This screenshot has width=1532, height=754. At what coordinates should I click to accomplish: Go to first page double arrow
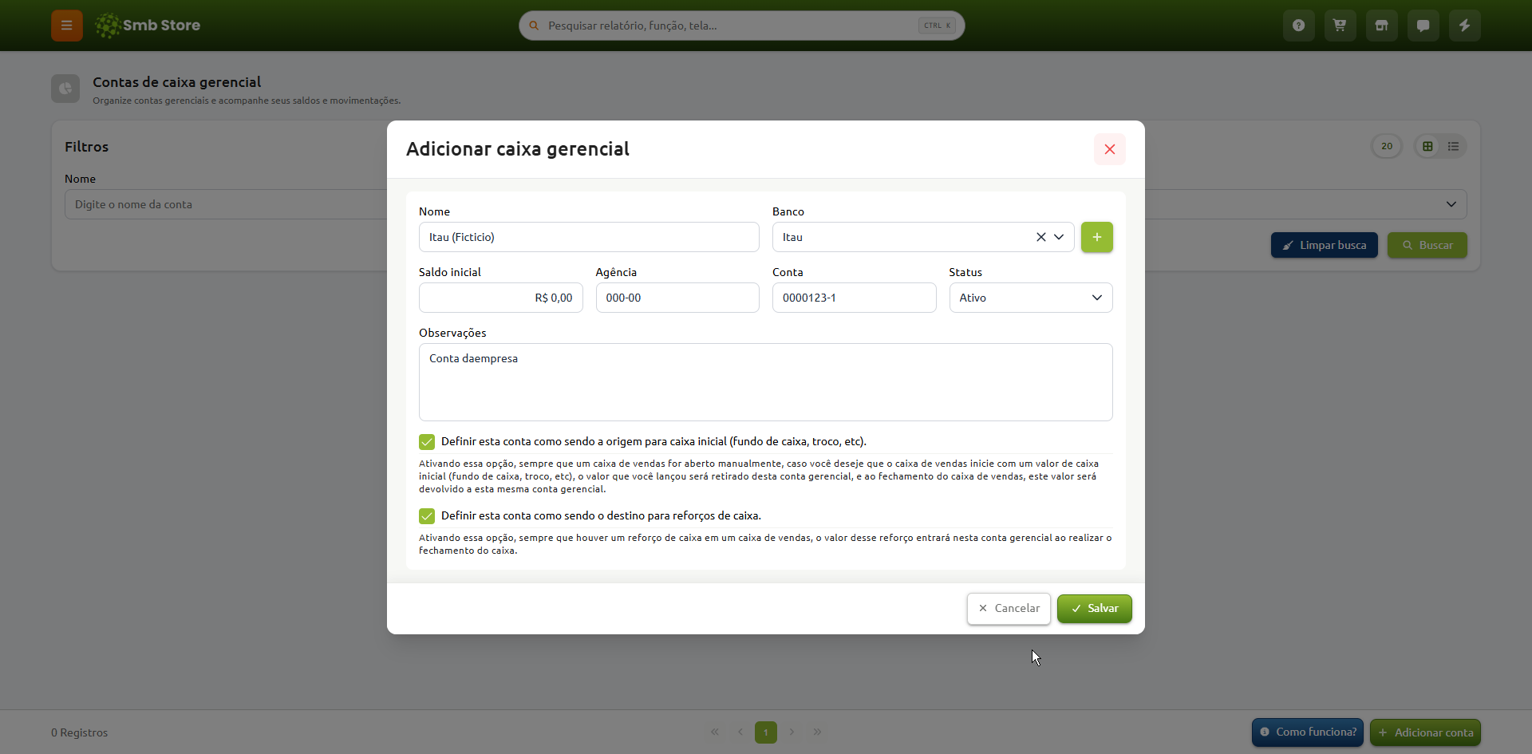[x=715, y=732]
